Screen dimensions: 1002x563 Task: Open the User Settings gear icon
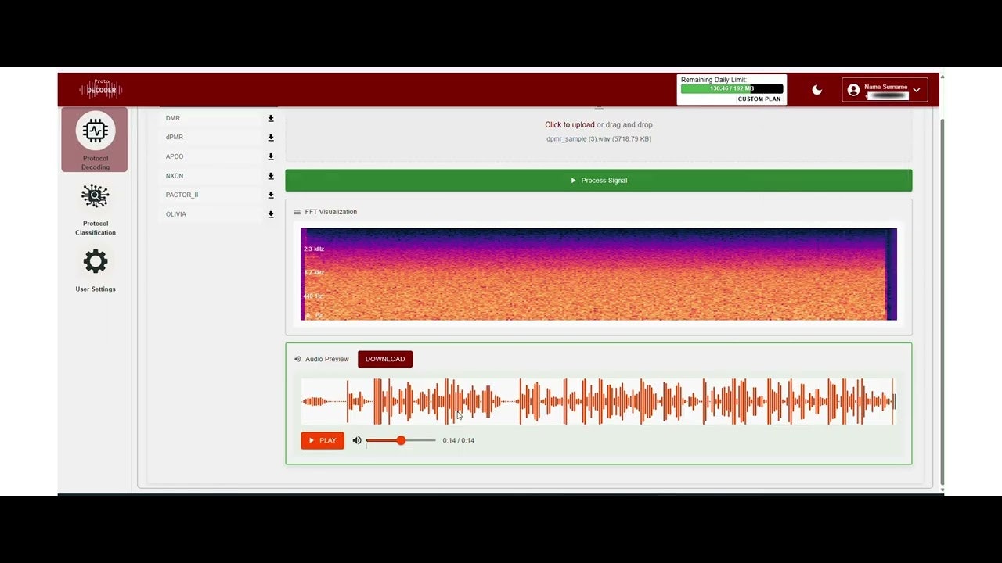[x=95, y=261]
